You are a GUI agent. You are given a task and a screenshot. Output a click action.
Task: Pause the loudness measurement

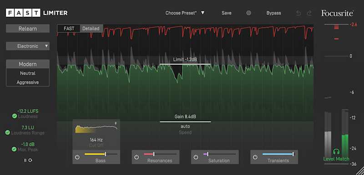pos(25,160)
